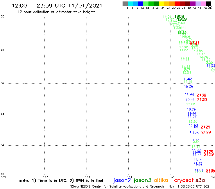Select the blue swatch labeled 12
Image resolution: width=215 pixels, height=189 pixels.
pyautogui.click(x=141, y=3)
